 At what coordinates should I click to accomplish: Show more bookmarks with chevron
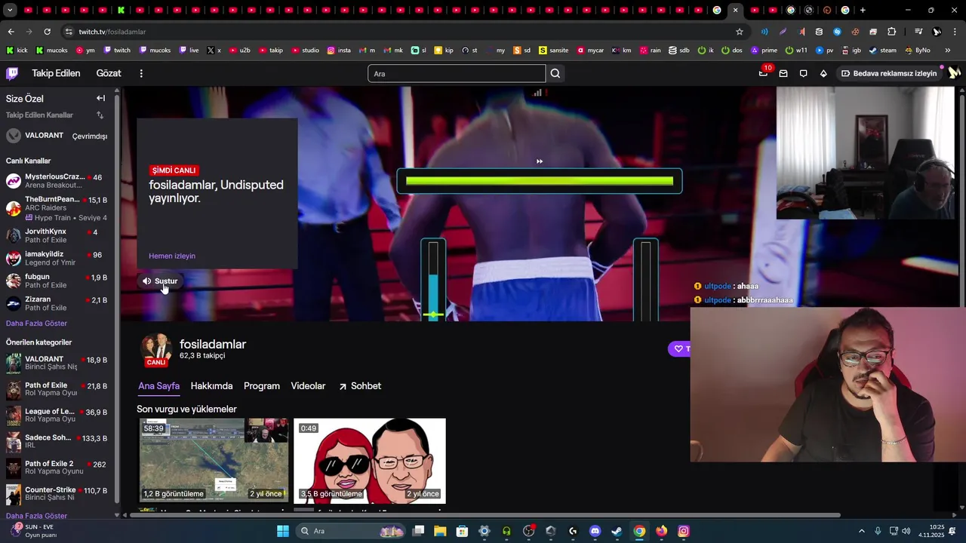coord(948,51)
